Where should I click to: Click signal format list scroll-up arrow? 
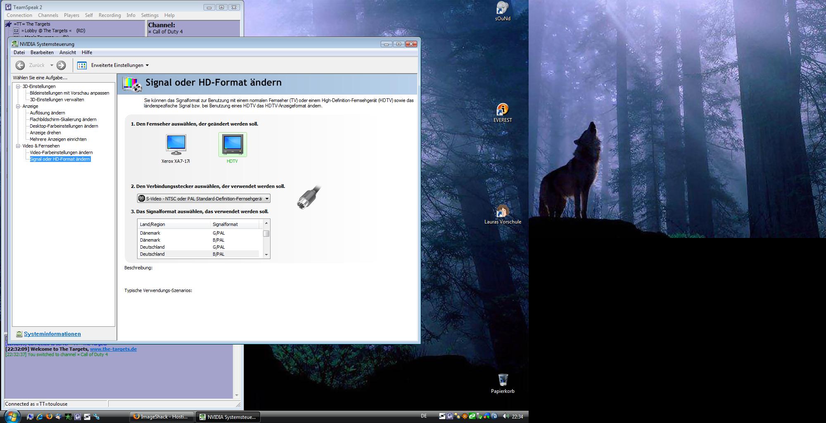point(266,223)
